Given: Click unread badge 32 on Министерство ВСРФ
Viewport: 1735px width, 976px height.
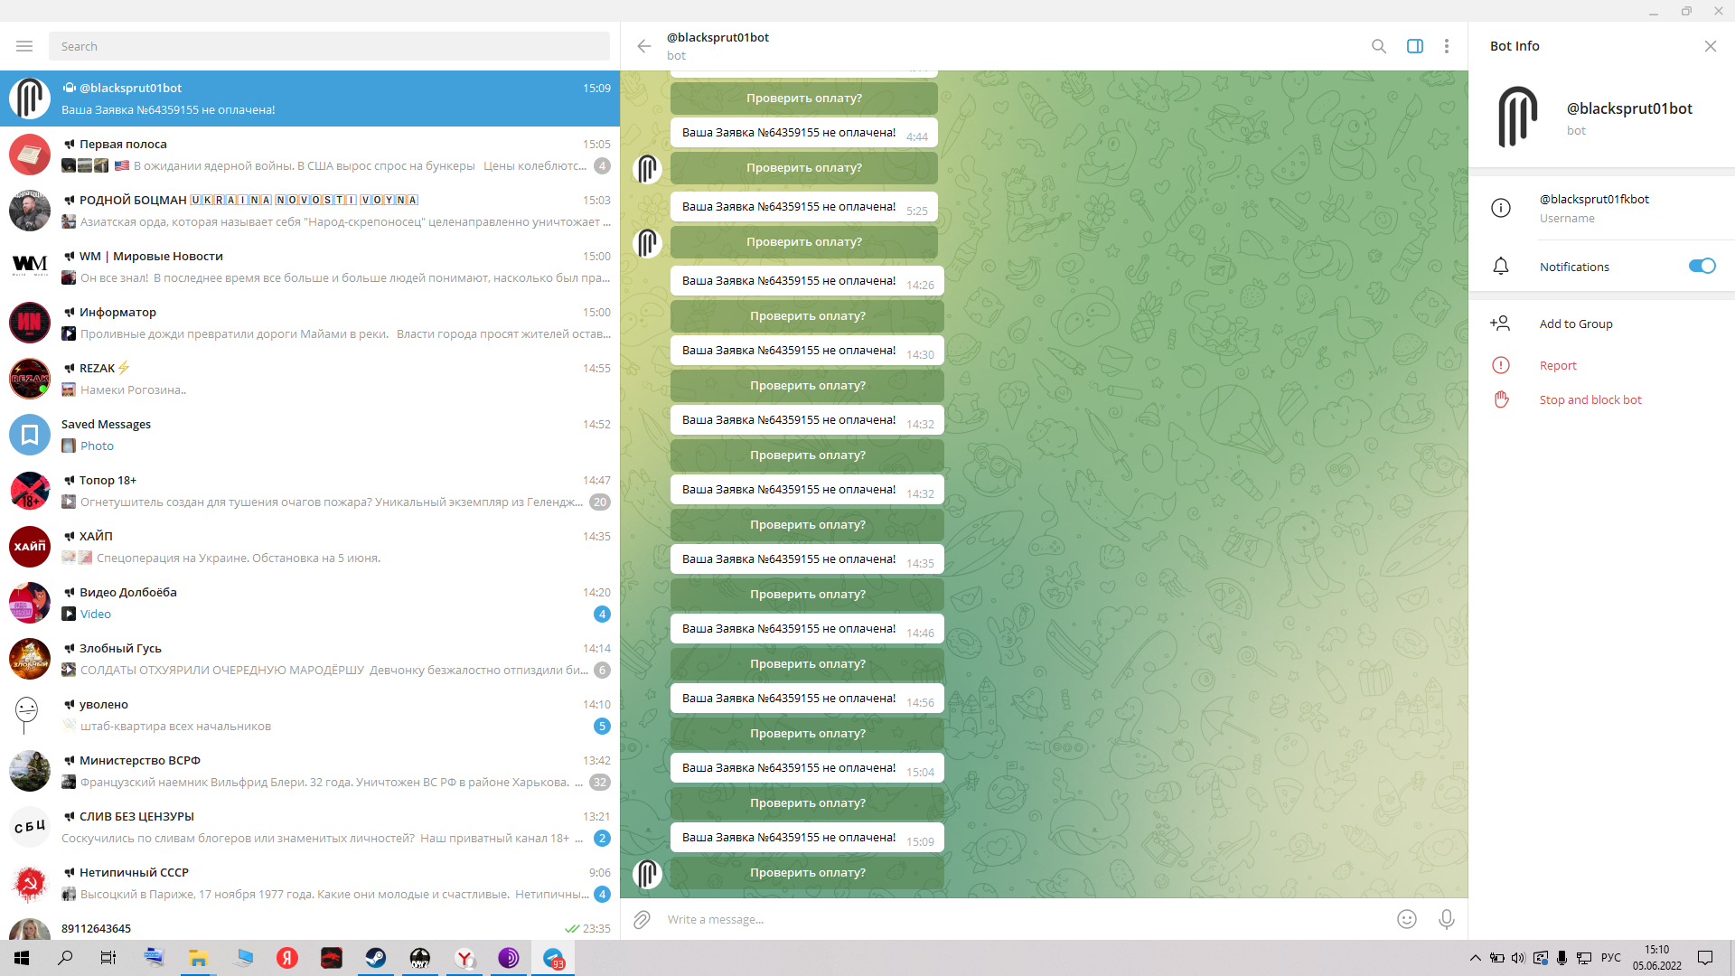Looking at the screenshot, I should click(x=600, y=782).
